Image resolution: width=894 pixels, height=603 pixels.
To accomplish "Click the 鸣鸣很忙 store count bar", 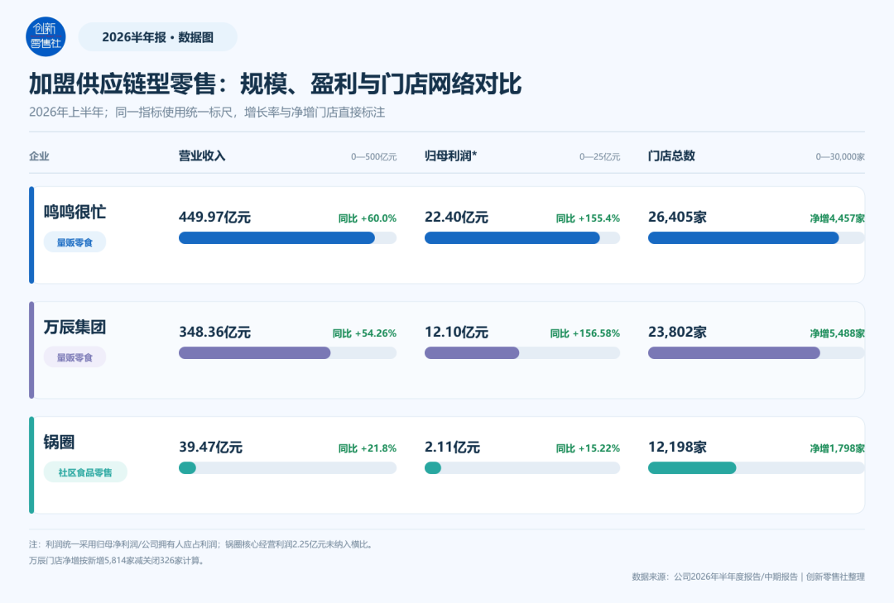I will click(x=756, y=237).
